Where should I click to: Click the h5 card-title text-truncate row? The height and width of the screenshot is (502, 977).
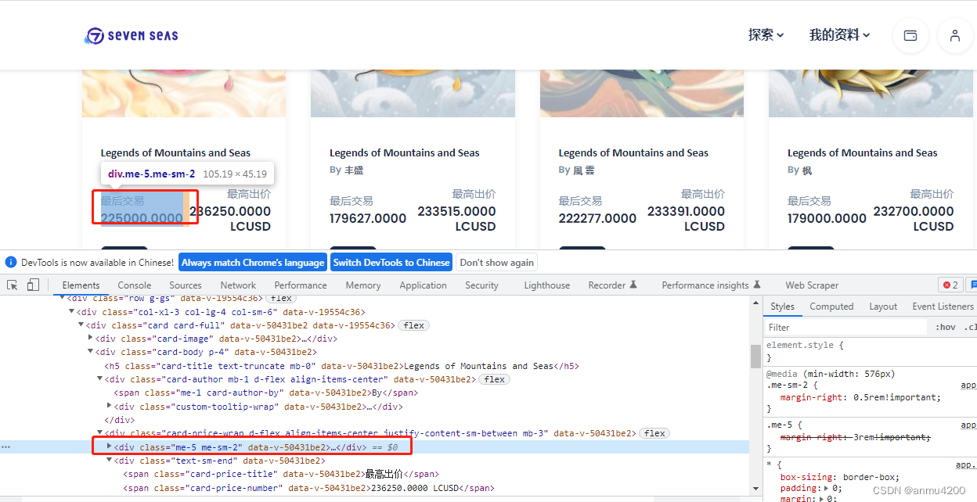click(x=341, y=366)
